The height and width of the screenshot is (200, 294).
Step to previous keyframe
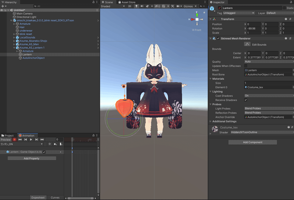point(25,140)
